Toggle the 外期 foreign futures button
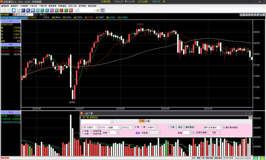The width and height of the screenshot is (266, 160). pos(142,121)
